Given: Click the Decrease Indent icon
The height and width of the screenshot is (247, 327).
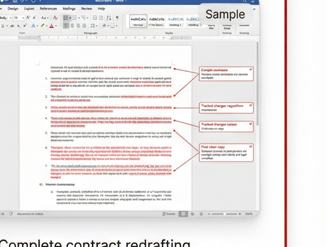Looking at the screenshot, I should pyautogui.click(x=95, y=18).
